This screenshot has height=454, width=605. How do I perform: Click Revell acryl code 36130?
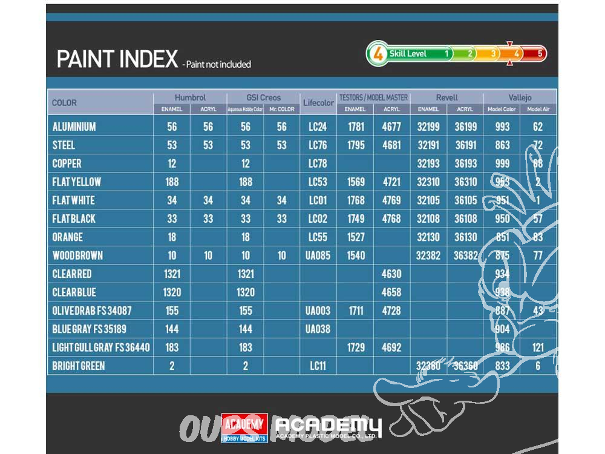[x=466, y=237]
